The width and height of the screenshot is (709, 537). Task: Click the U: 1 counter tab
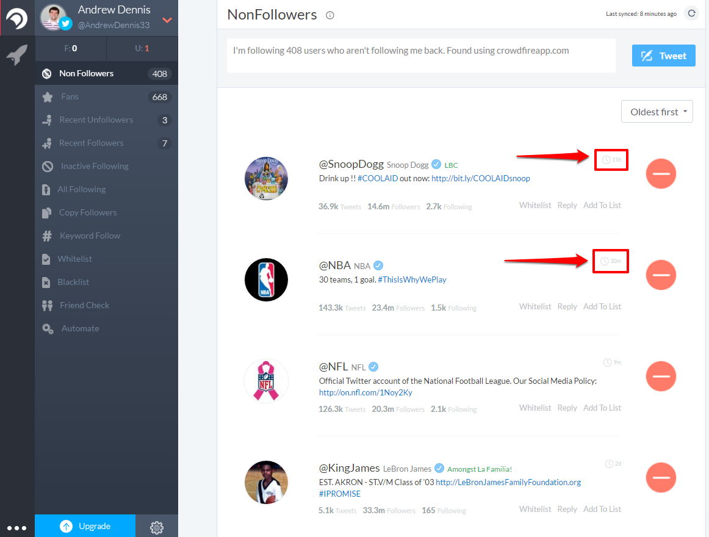[x=142, y=48]
